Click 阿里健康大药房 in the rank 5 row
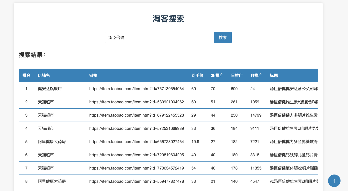 pyautogui.click(x=52, y=142)
